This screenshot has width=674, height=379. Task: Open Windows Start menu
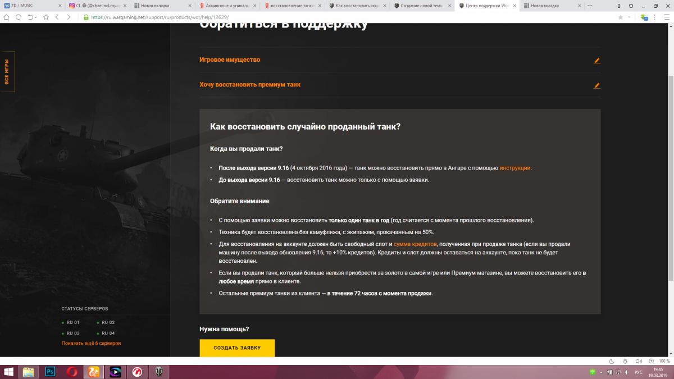coord(9,372)
